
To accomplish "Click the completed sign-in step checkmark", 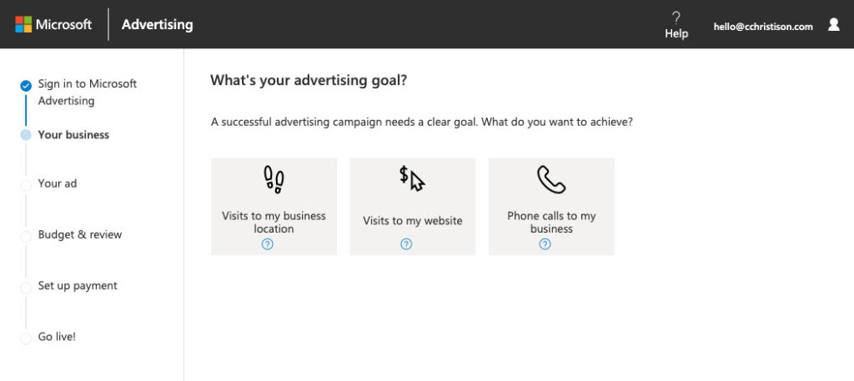I will coord(26,85).
